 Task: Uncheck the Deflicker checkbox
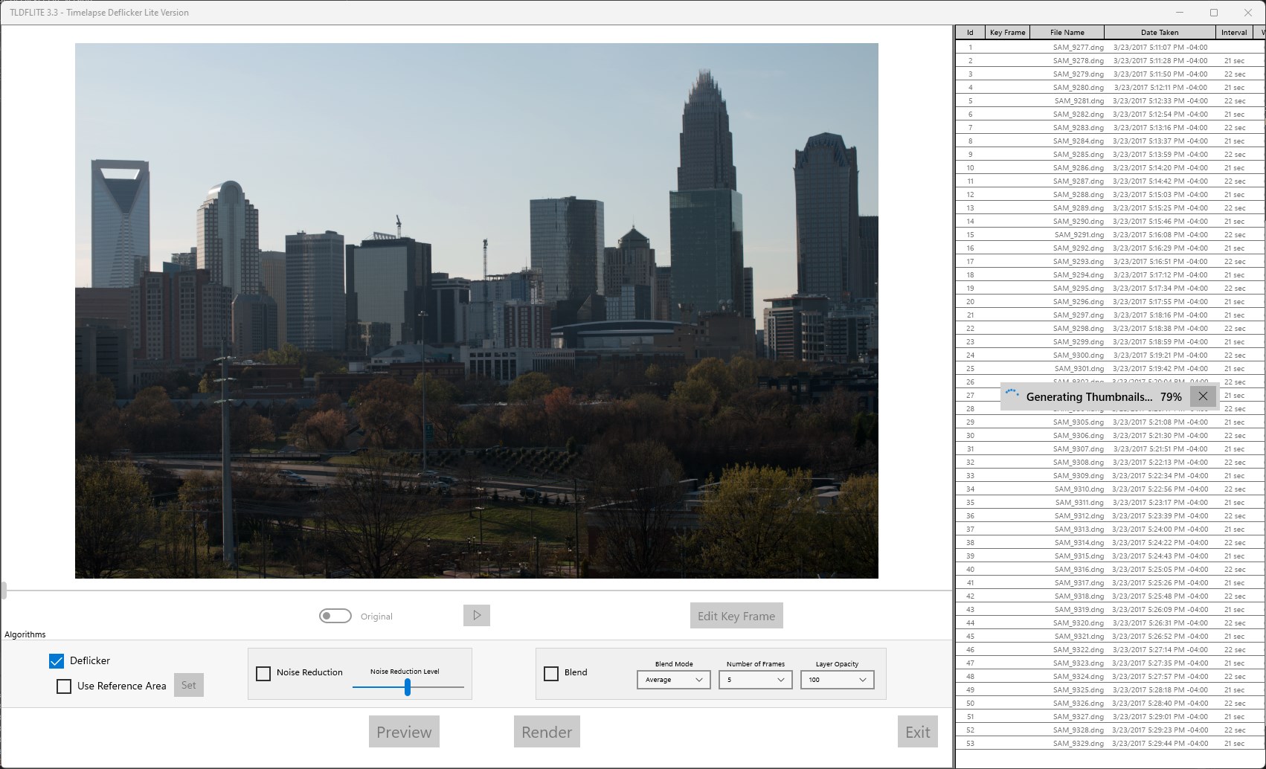click(x=57, y=660)
